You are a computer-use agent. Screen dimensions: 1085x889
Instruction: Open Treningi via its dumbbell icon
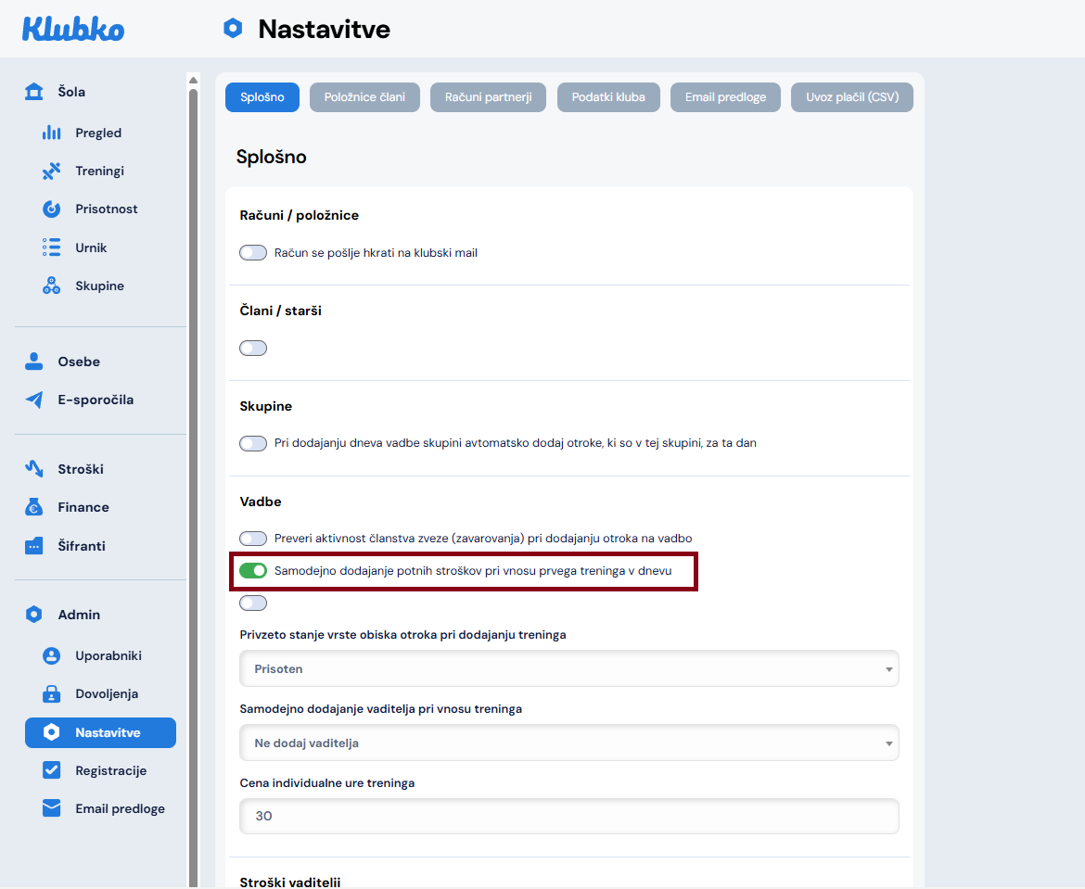(52, 171)
